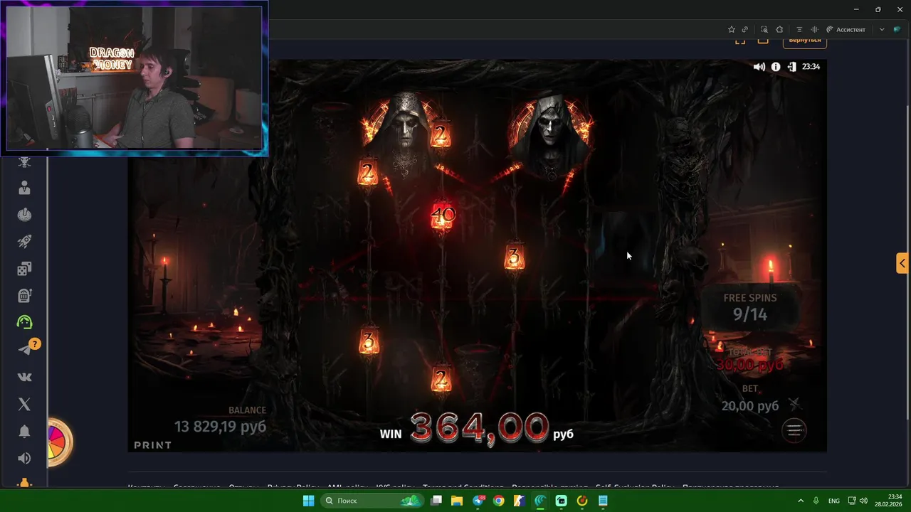Click the voice waveform toolbar icon
The height and width of the screenshot is (512, 911).
pos(814,30)
